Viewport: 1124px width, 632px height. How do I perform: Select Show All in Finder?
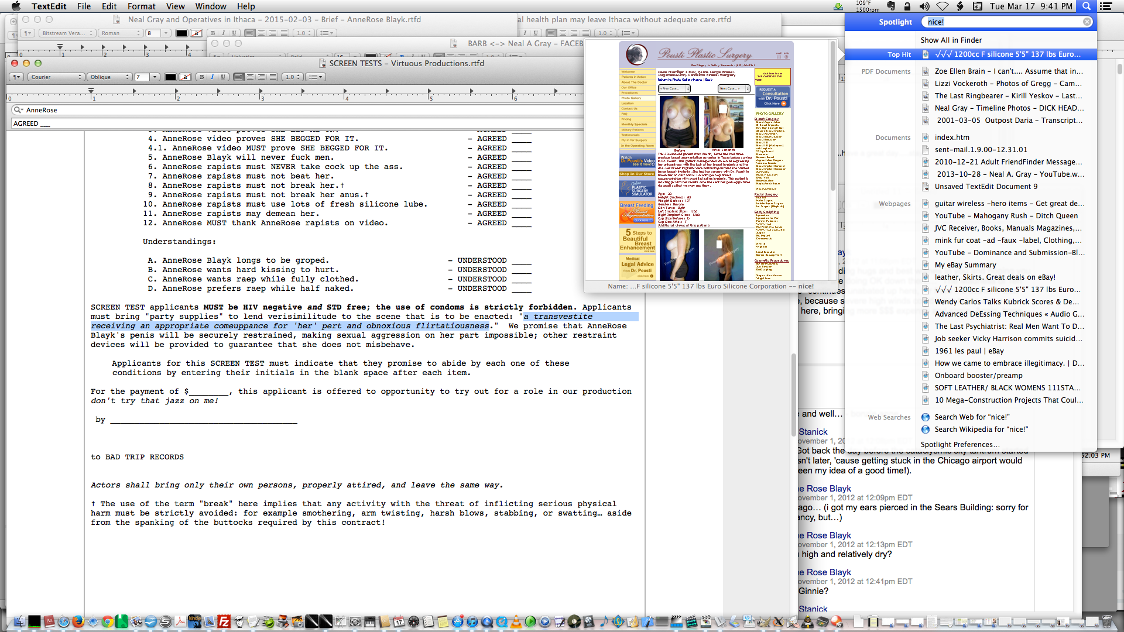click(x=951, y=40)
